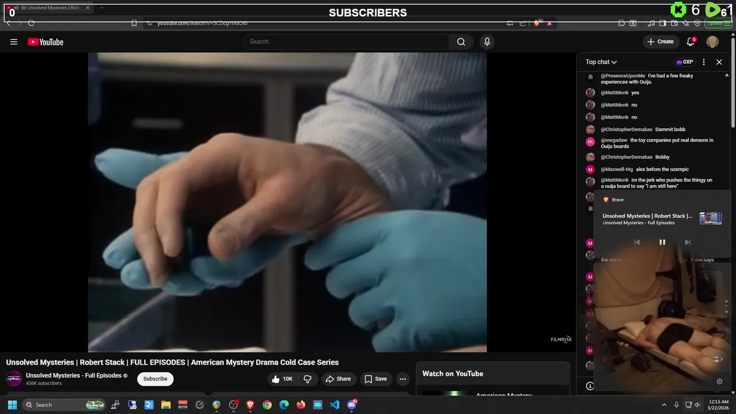
Task: Go back with the browser back arrow
Action: click(8, 23)
